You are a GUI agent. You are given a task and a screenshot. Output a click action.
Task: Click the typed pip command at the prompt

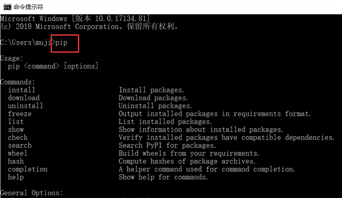tap(61, 43)
